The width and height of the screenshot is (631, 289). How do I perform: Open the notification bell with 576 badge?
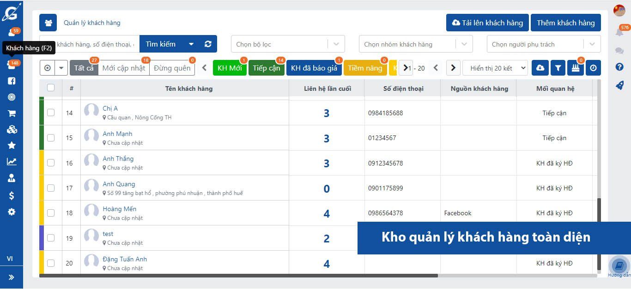tap(619, 32)
